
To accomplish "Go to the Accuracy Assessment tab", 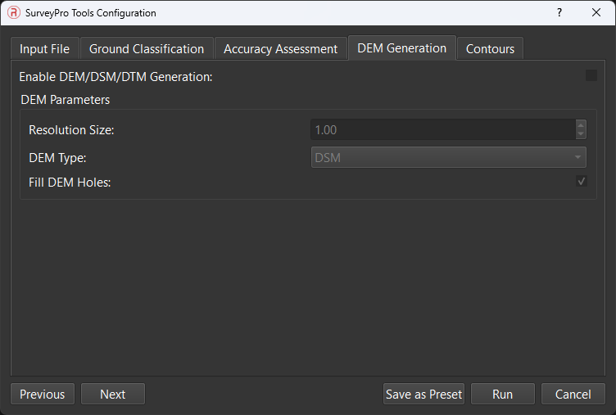I will pyautogui.click(x=280, y=49).
